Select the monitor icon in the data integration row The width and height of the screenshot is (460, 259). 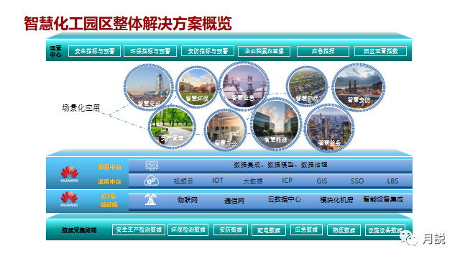[152, 165]
